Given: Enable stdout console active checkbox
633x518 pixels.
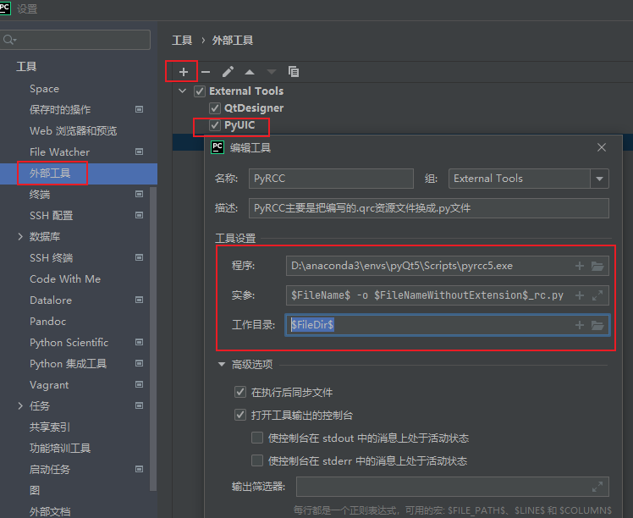Looking at the screenshot, I should (x=257, y=438).
